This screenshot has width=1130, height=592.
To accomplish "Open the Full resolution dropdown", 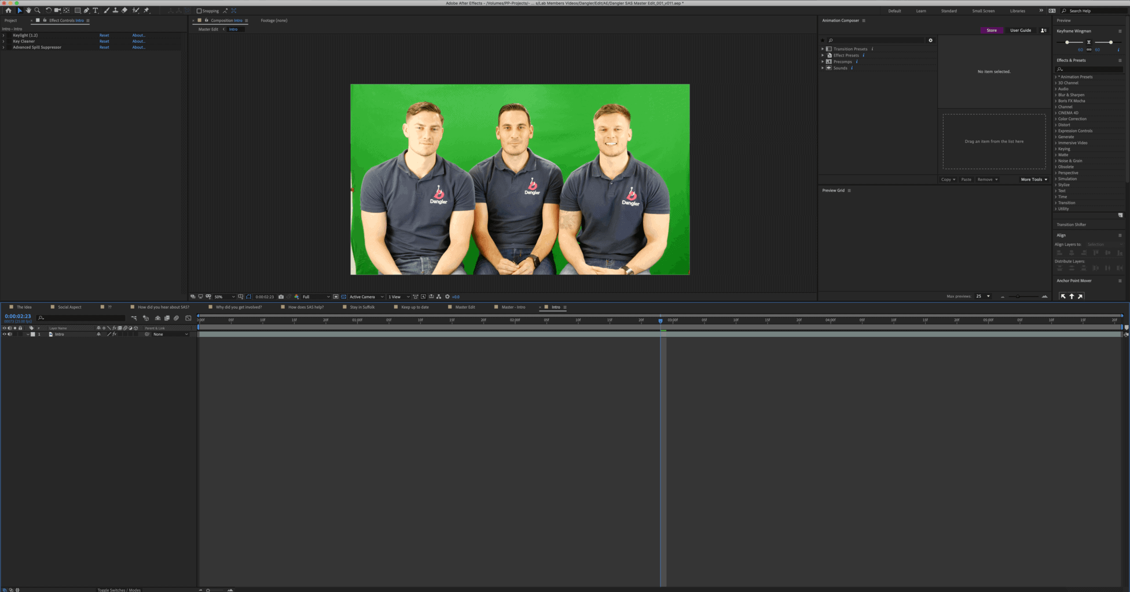I will [x=315, y=297].
